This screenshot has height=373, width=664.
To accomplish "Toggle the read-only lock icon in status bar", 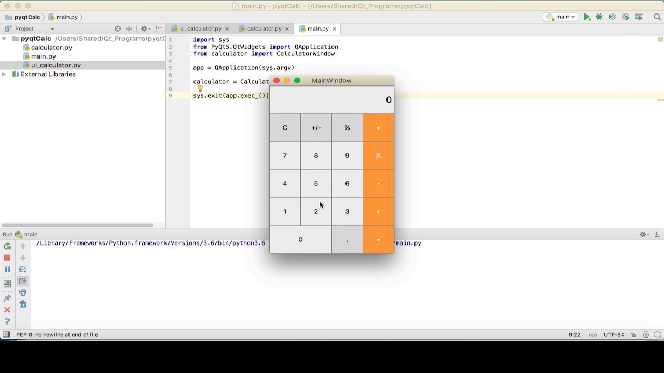I will (x=634, y=335).
